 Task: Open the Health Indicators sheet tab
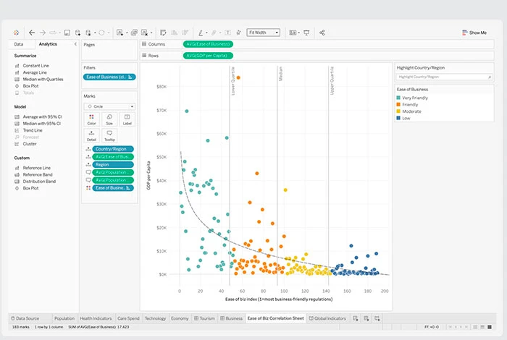pos(96,318)
